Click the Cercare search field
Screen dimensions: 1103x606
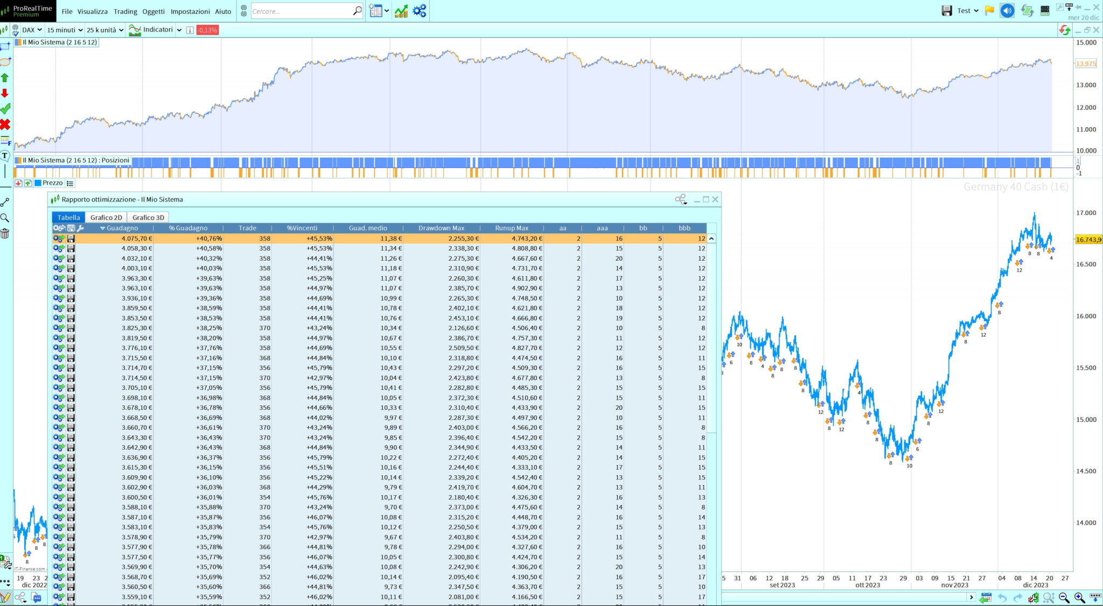click(x=302, y=11)
